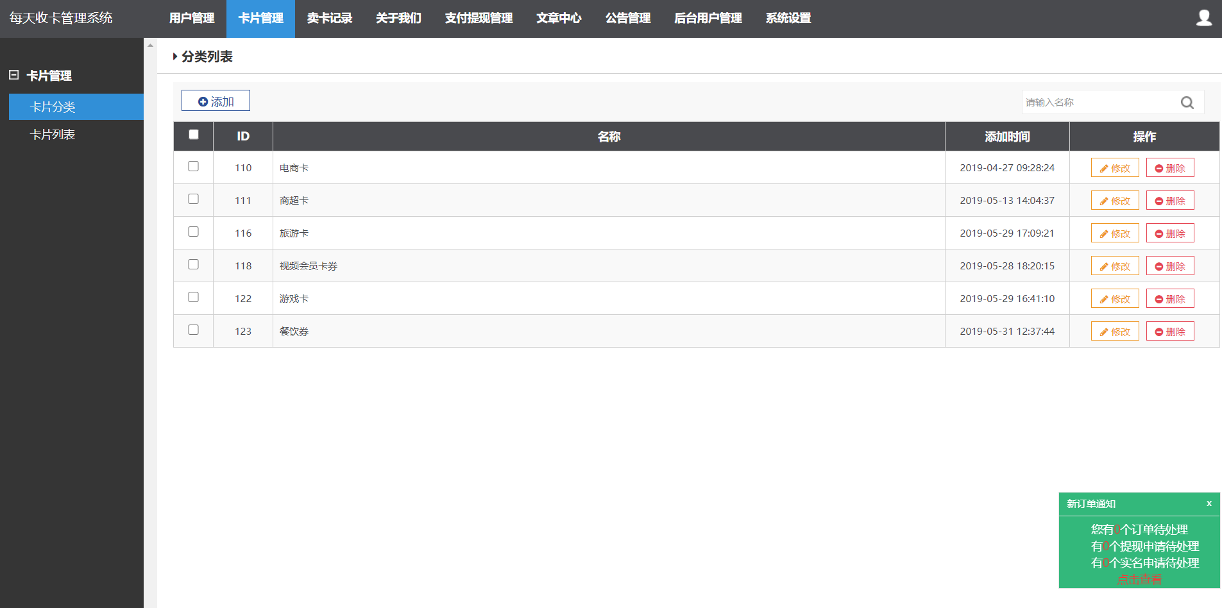Click the 分类列表 heading triangle

pyautogui.click(x=175, y=56)
